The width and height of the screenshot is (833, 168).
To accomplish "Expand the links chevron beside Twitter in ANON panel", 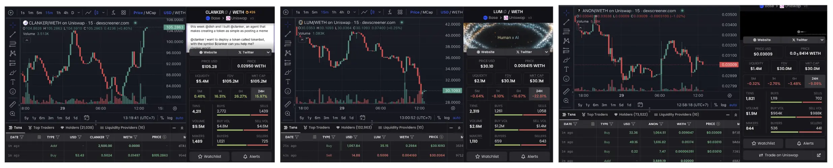I will (822, 40).
